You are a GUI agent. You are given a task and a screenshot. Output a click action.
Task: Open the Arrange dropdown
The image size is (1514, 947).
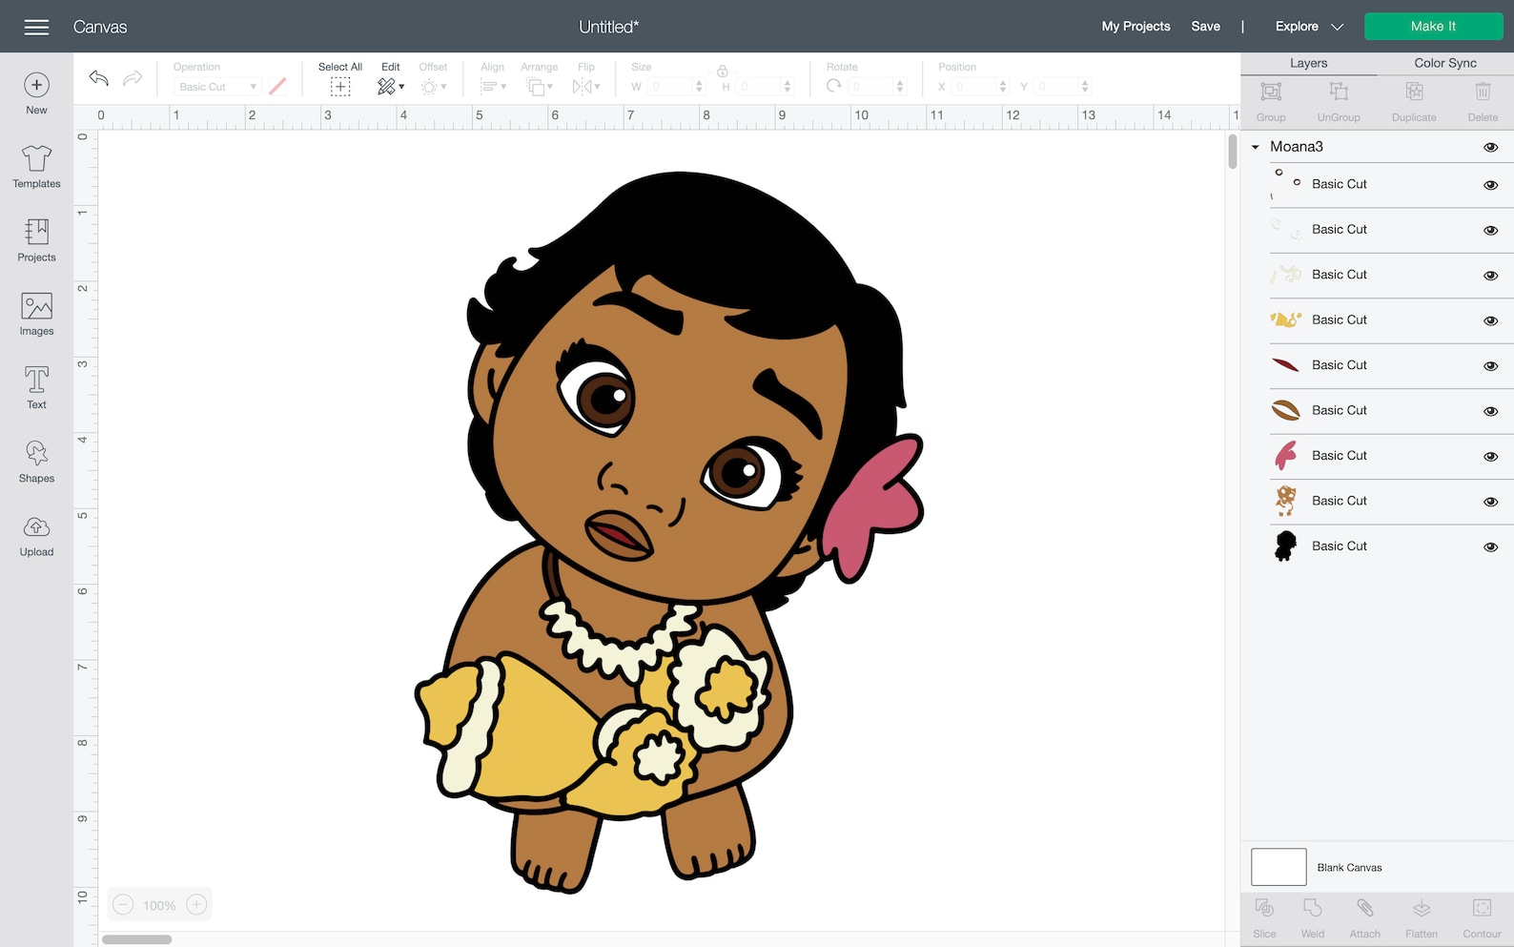point(540,87)
